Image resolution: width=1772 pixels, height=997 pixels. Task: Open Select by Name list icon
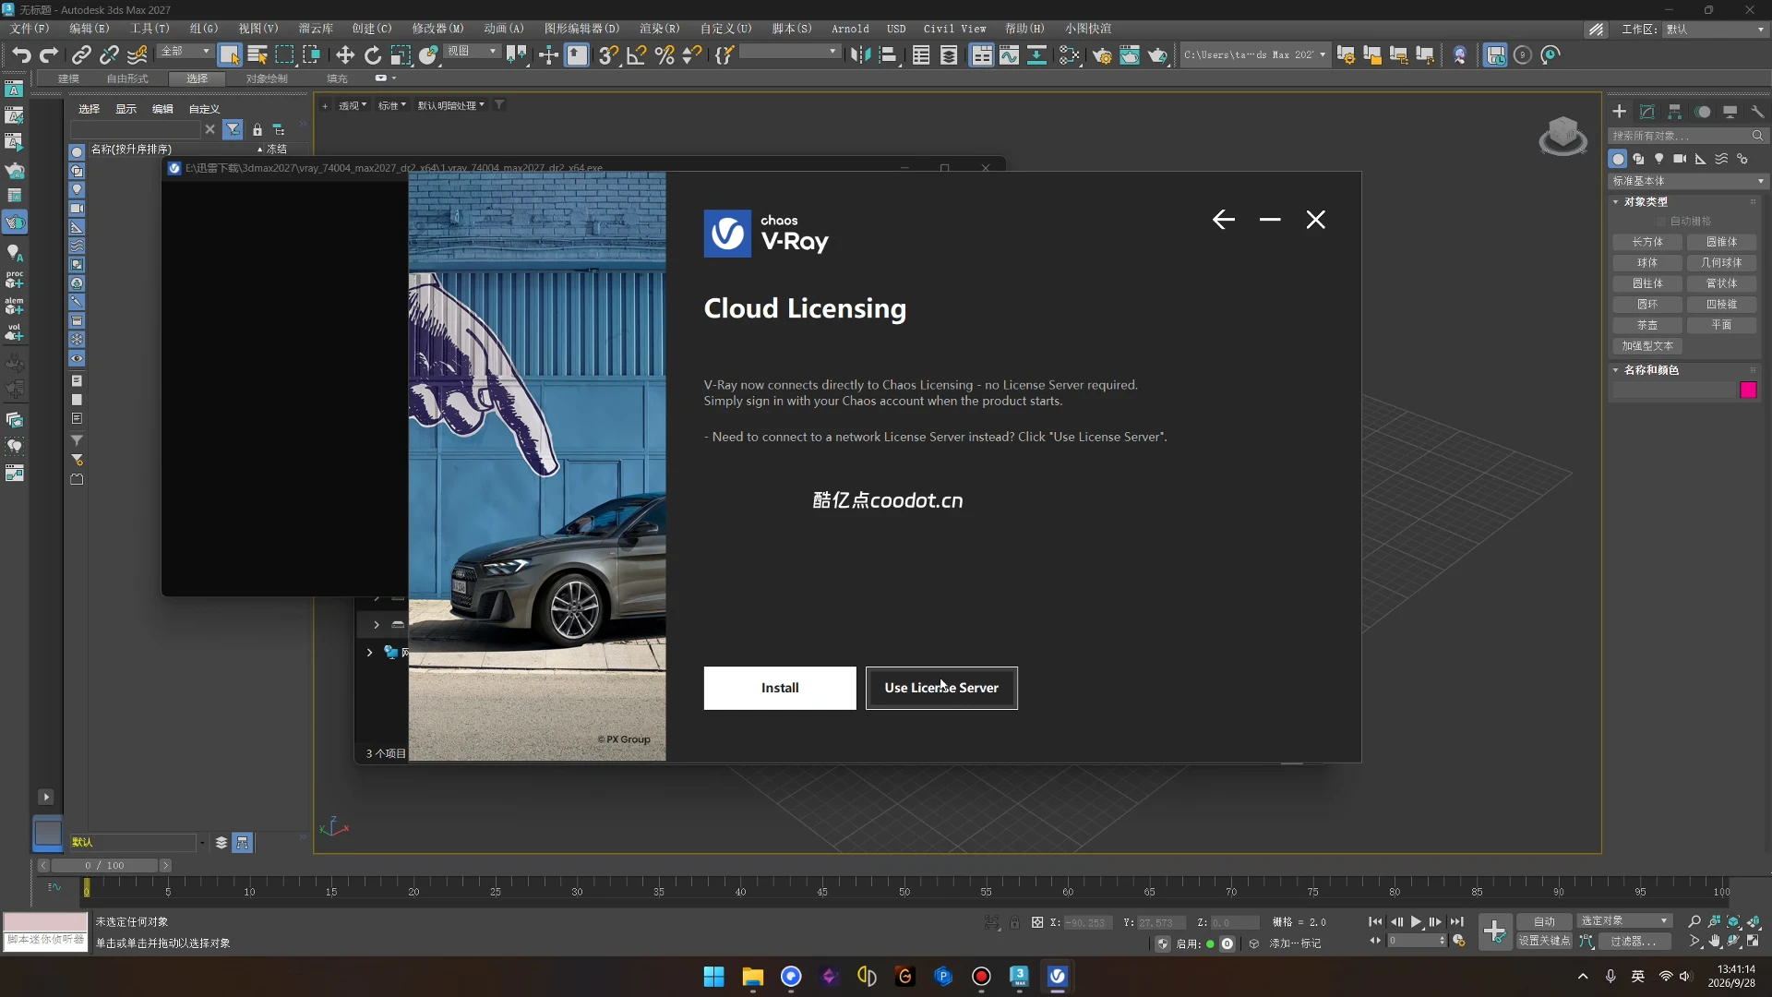click(257, 55)
